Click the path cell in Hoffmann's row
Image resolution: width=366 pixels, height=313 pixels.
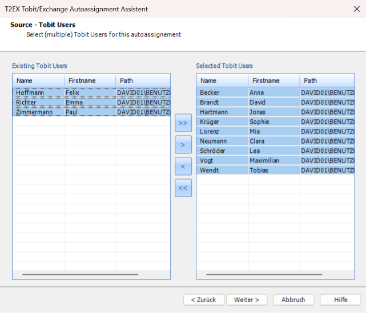coord(143,92)
